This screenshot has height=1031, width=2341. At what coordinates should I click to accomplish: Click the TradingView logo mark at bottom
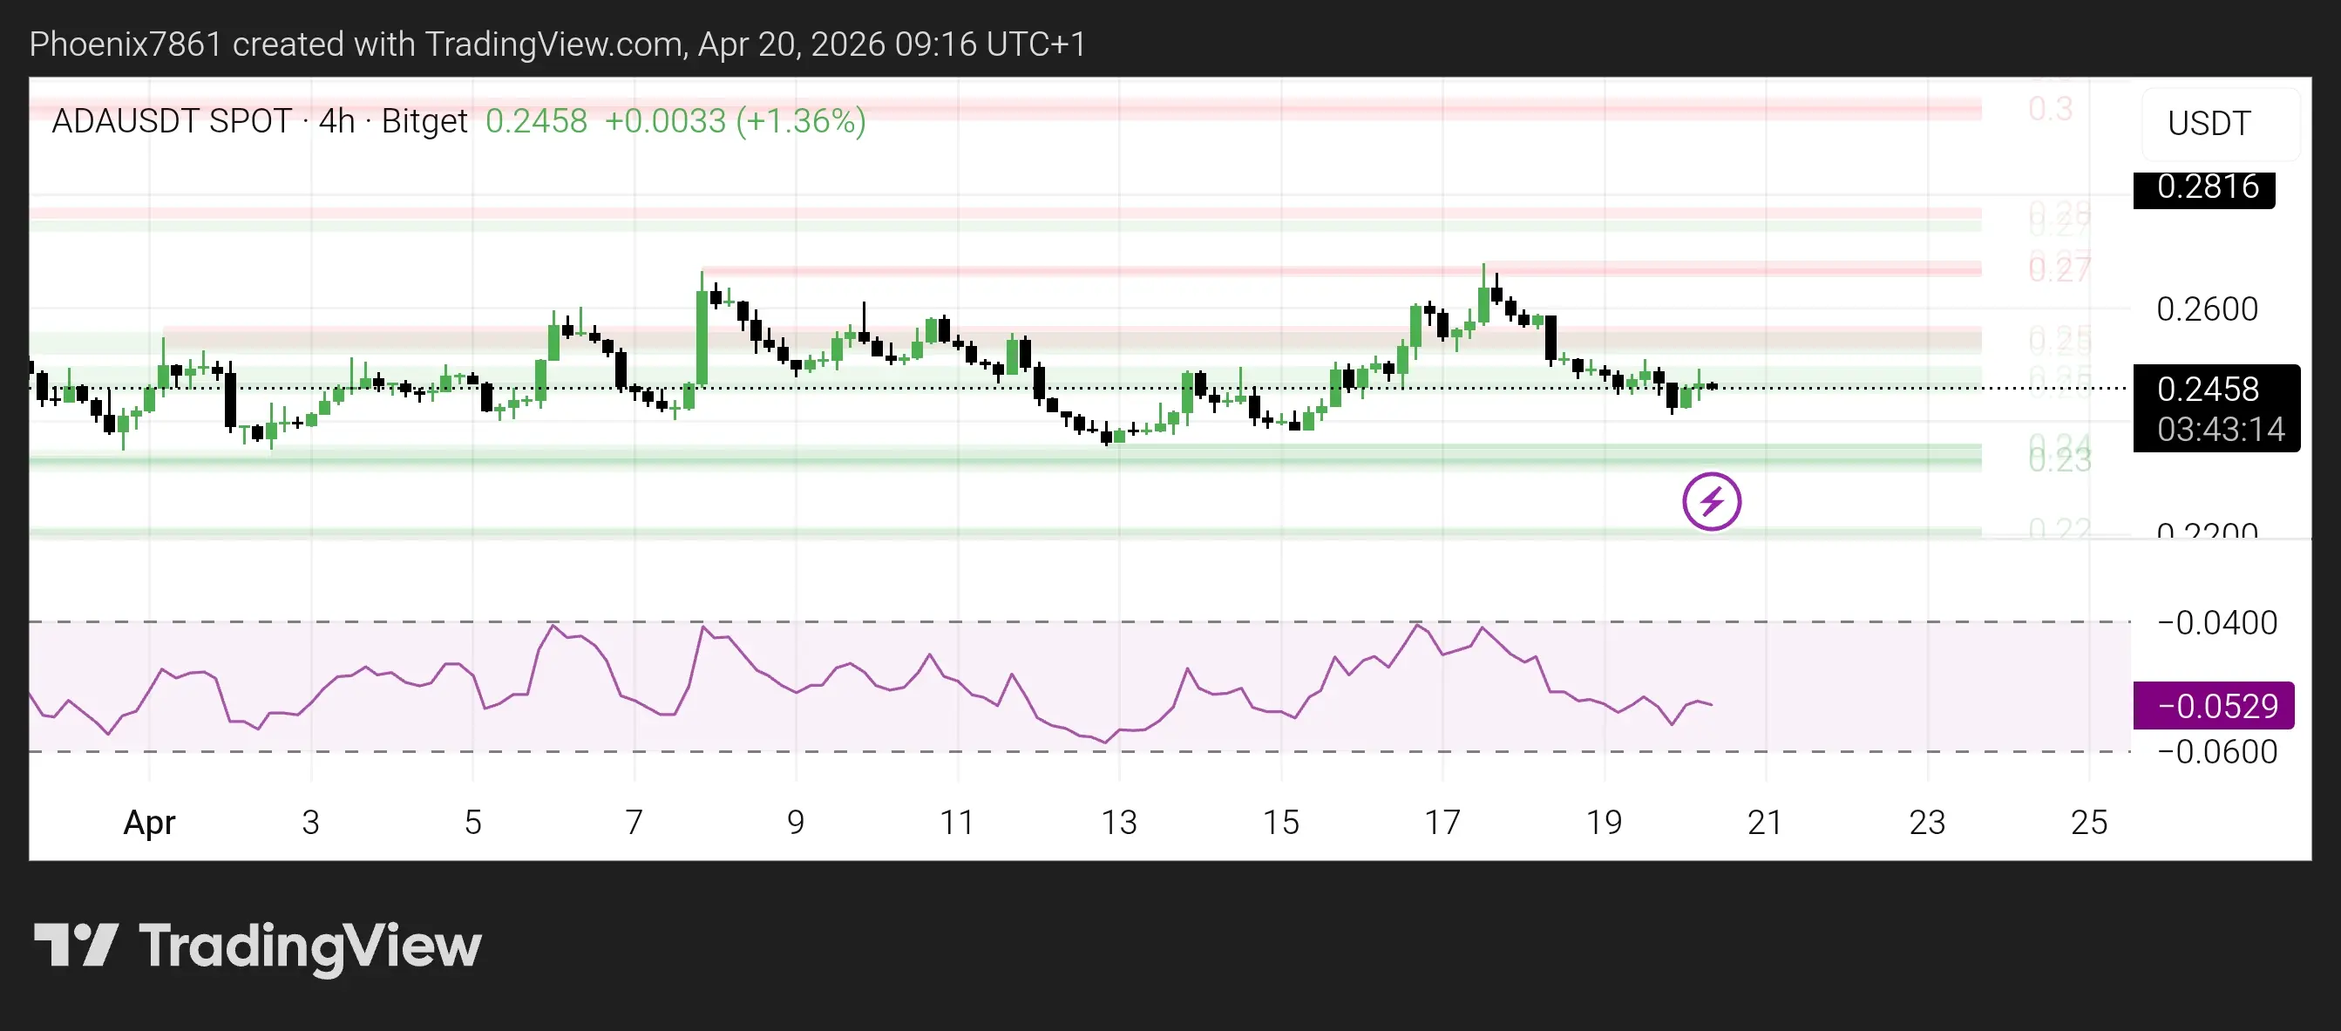coord(77,945)
